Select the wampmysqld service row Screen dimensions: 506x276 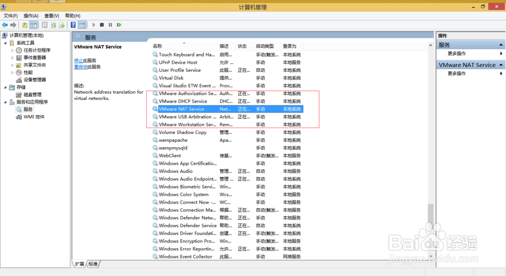tap(227, 148)
